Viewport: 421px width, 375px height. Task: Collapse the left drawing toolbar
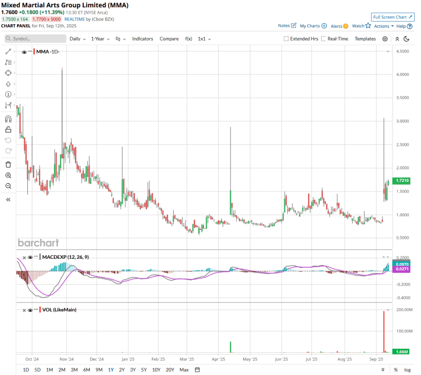[8, 200]
